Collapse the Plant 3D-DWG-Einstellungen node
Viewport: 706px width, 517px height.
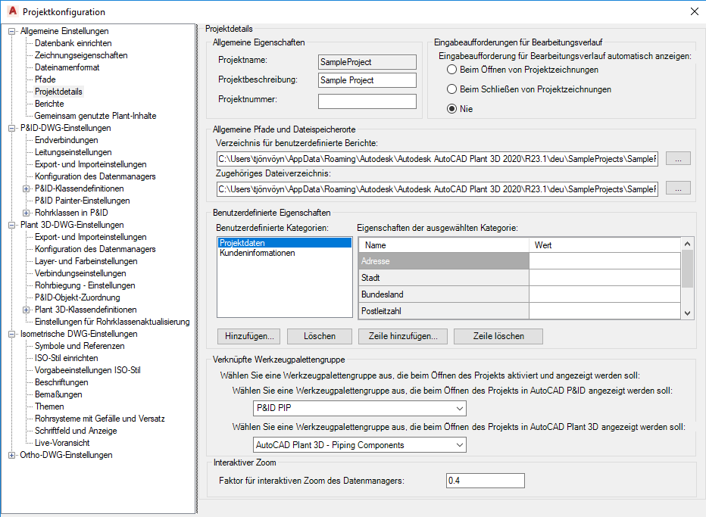coord(11,225)
